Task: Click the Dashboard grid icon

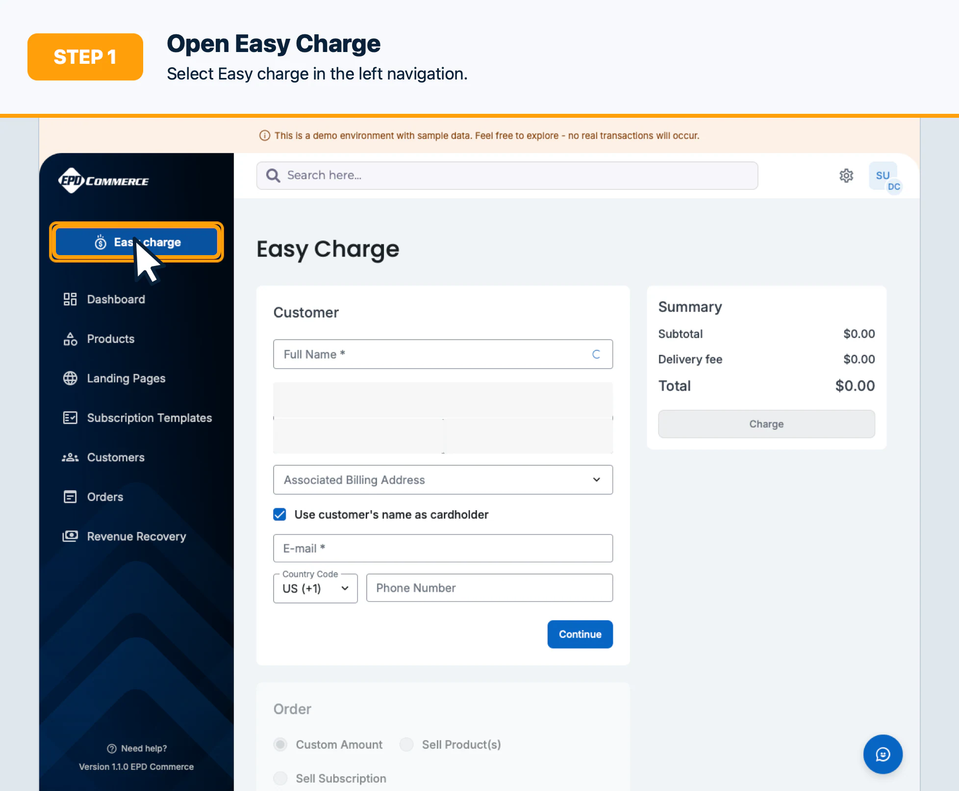Action: tap(70, 299)
